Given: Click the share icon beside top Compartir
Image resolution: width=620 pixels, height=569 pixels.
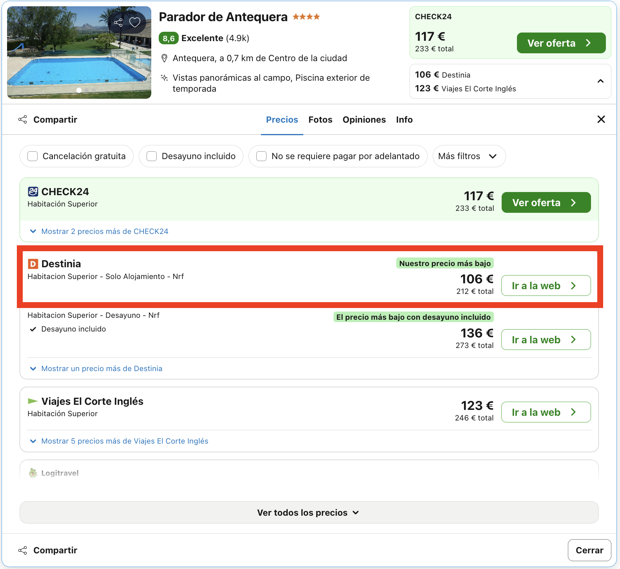Looking at the screenshot, I should (x=23, y=120).
